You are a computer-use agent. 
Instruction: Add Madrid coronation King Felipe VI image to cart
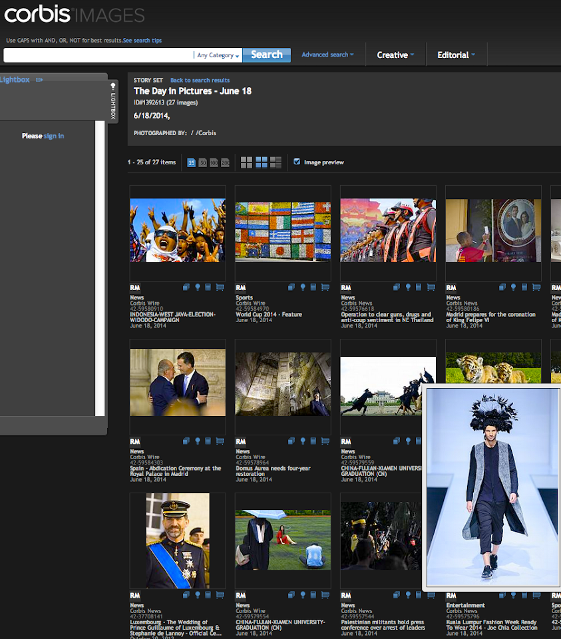pos(536,288)
